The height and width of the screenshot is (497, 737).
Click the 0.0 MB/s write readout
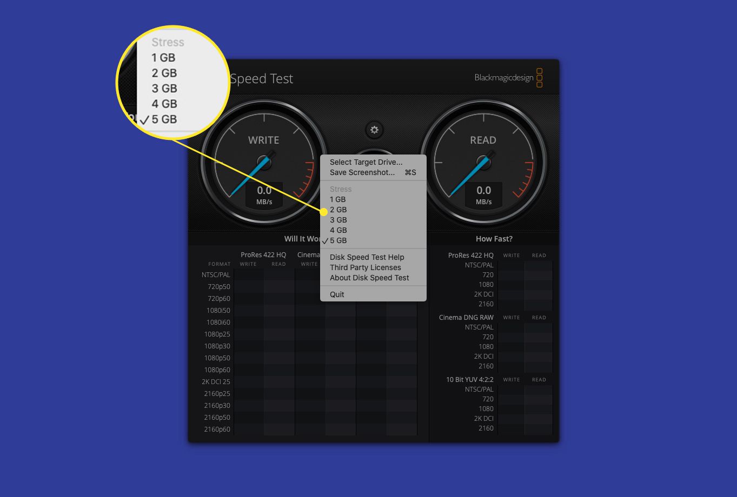(x=264, y=195)
